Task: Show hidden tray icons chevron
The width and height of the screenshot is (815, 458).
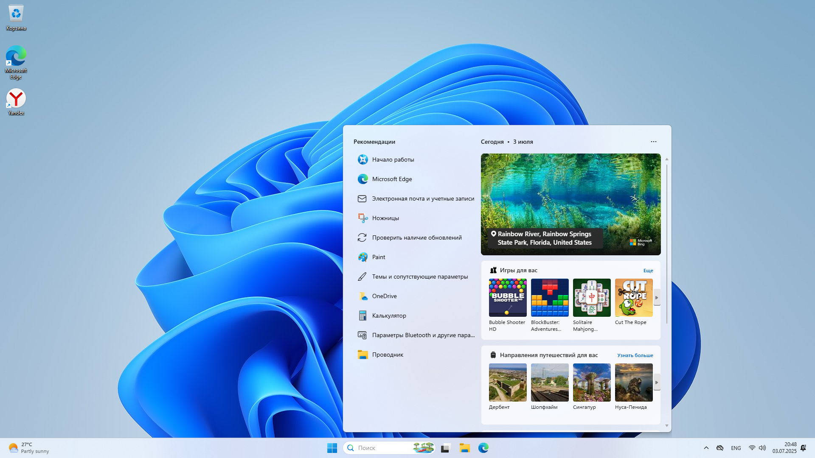Action: pos(706,448)
